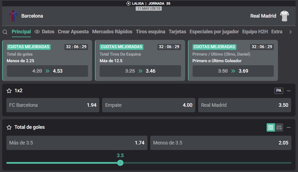Click the Real Madrid white jersey icon
The height and width of the screenshot is (172, 298).
point(285,16)
